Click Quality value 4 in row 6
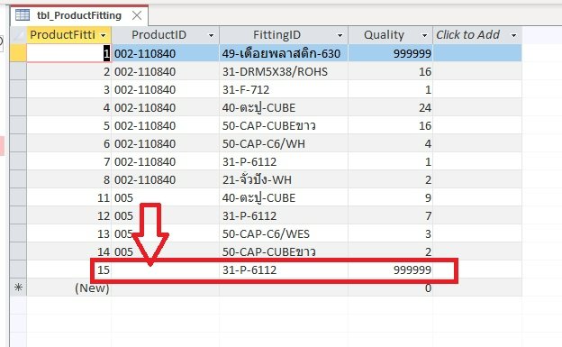 [390, 143]
